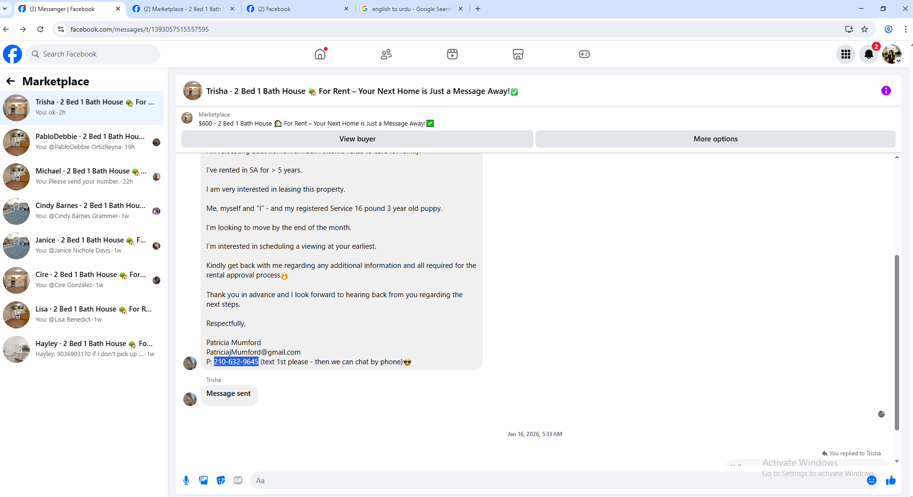913x497 pixels.
Task: Open Cire conversation
Action: pyautogui.click(x=83, y=280)
